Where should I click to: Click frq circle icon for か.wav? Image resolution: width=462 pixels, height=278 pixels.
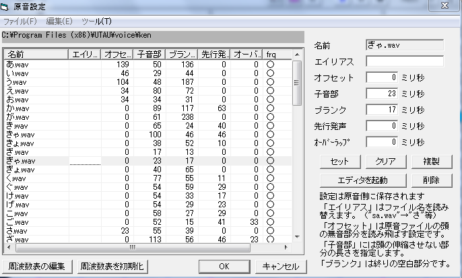click(x=270, y=108)
